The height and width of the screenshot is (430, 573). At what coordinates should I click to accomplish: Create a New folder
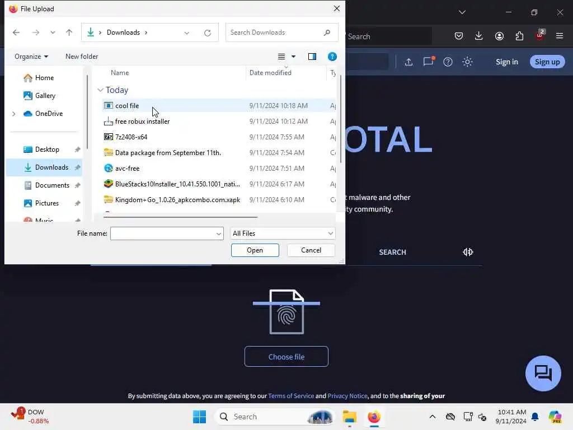(x=82, y=57)
